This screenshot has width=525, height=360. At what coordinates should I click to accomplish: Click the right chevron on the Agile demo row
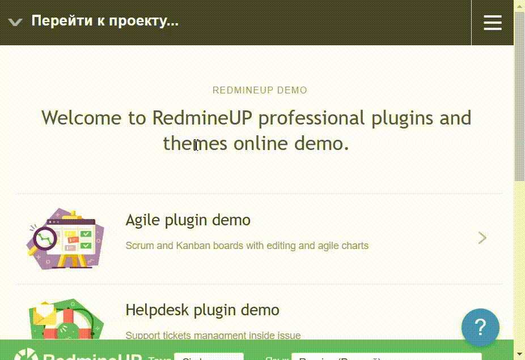[482, 238]
